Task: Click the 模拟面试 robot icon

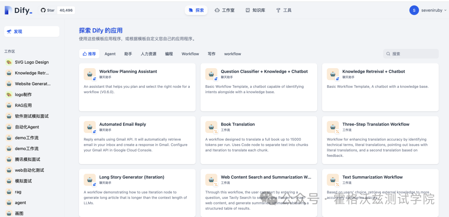Action: tap(9, 181)
